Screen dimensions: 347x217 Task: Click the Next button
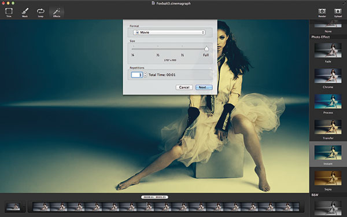[x=204, y=87]
